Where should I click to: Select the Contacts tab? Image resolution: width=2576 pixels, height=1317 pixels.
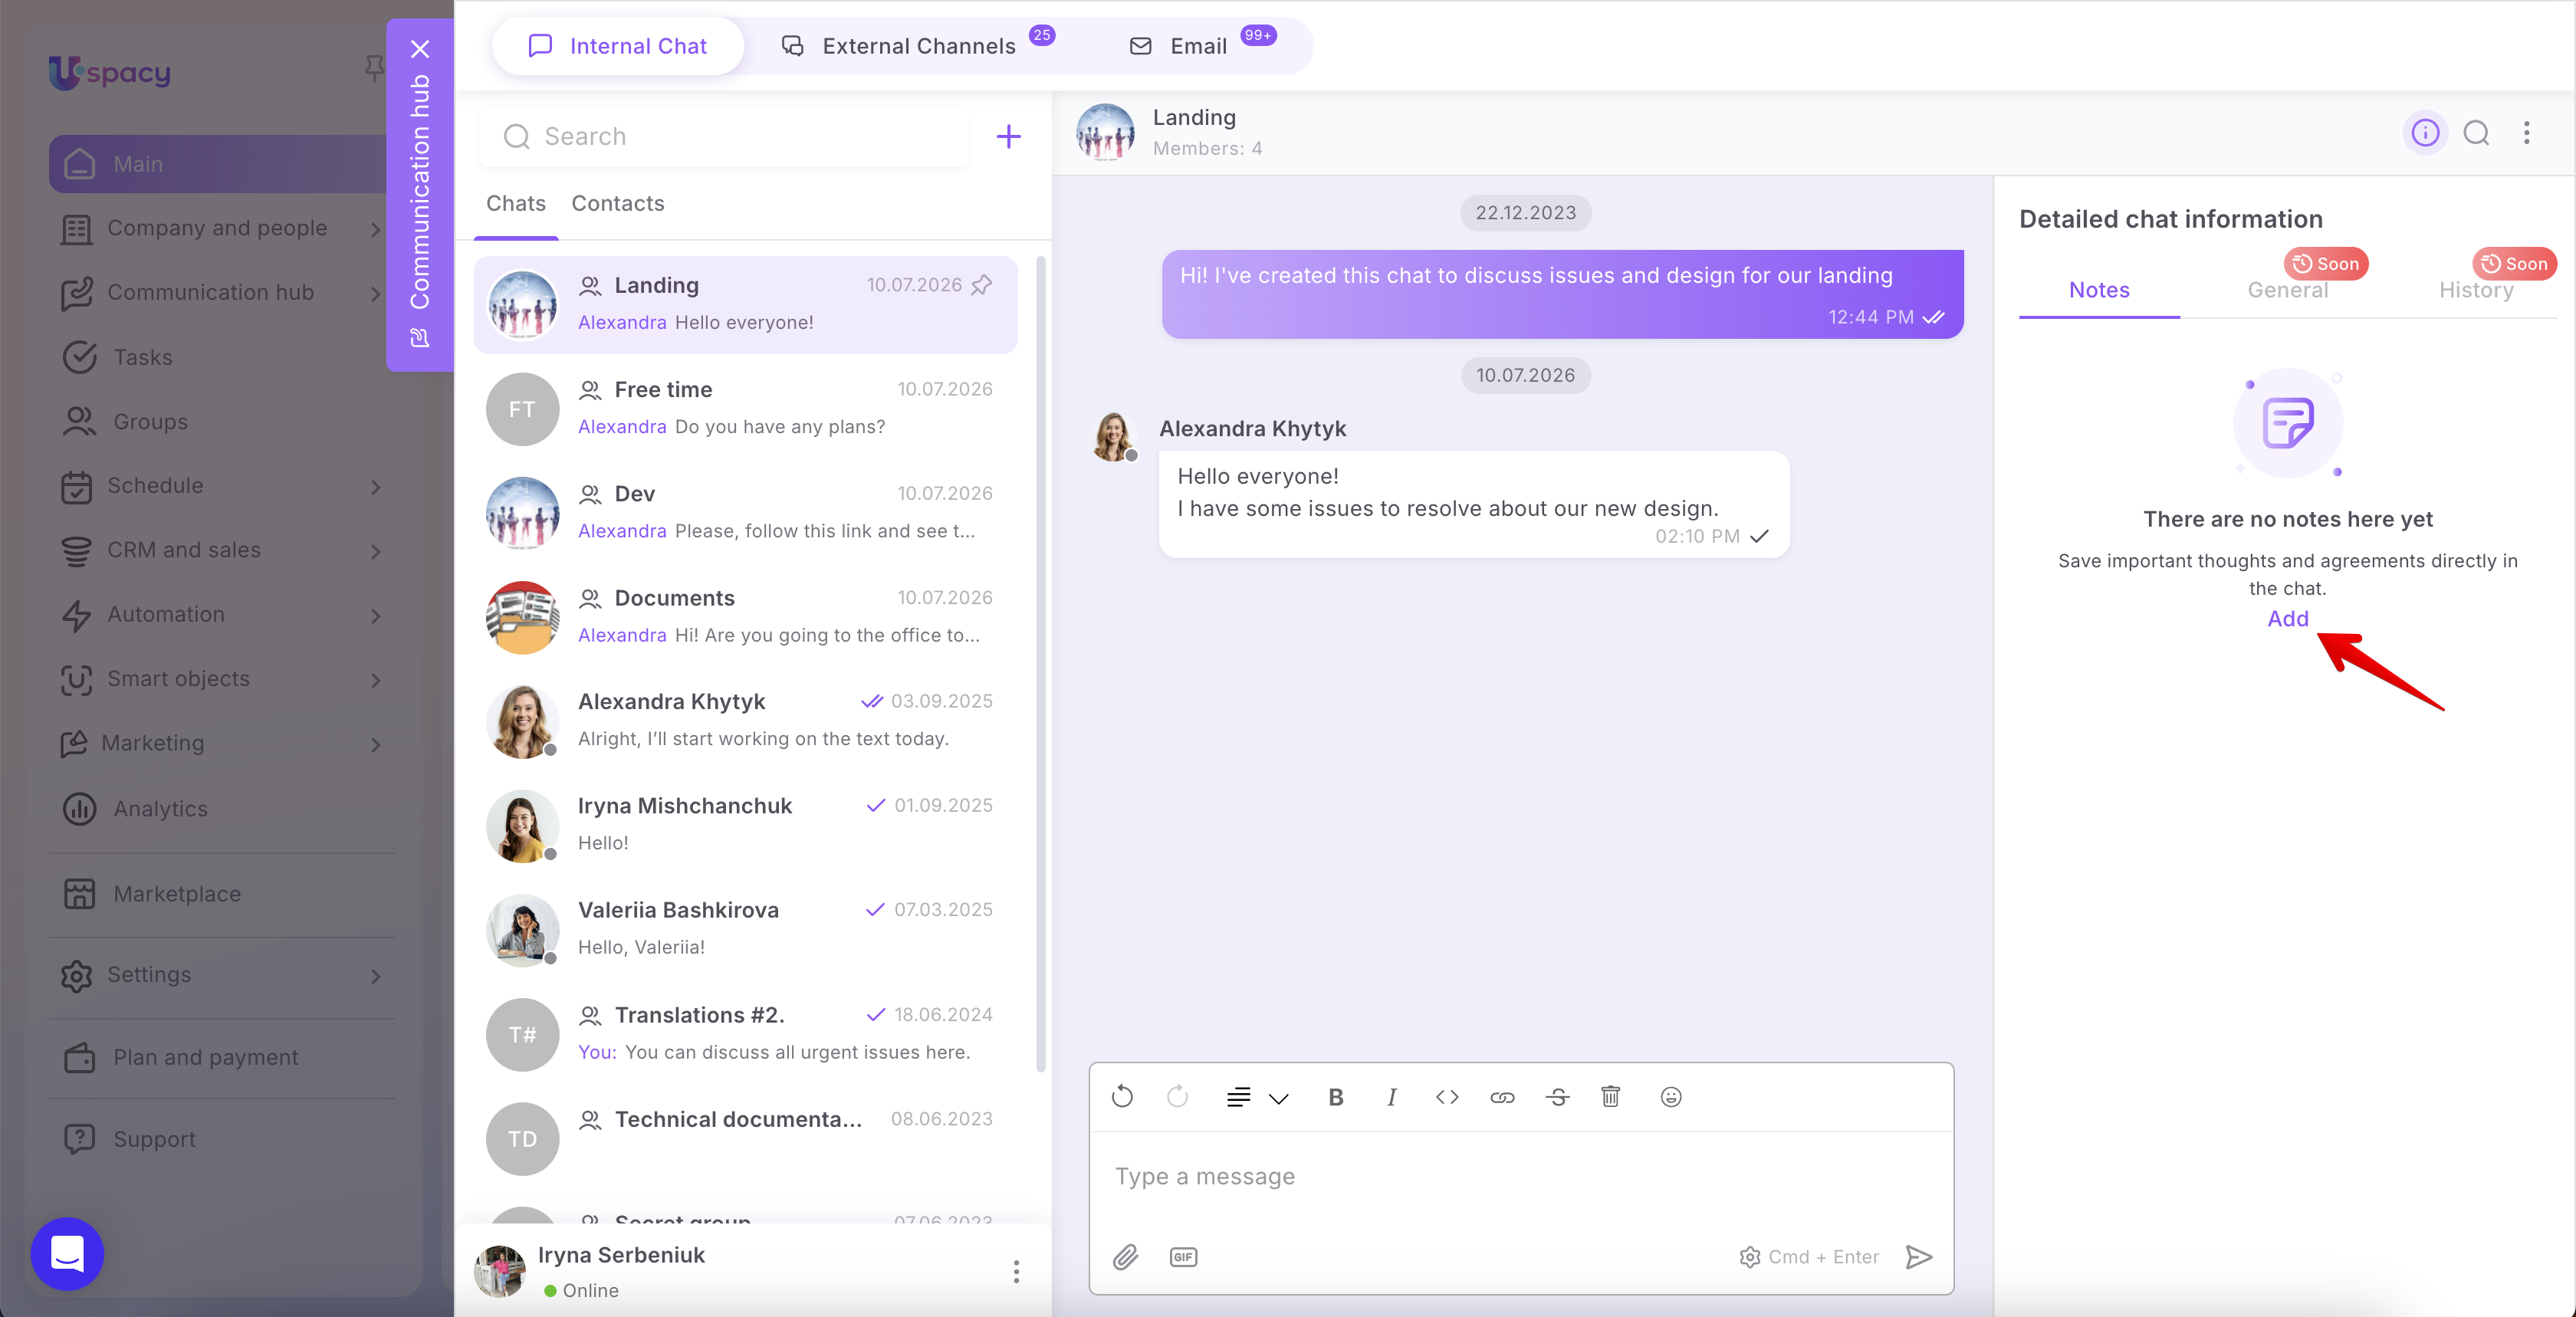pos(618,203)
